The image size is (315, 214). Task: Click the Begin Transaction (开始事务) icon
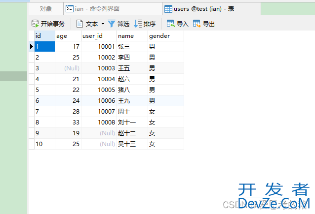pos(35,24)
